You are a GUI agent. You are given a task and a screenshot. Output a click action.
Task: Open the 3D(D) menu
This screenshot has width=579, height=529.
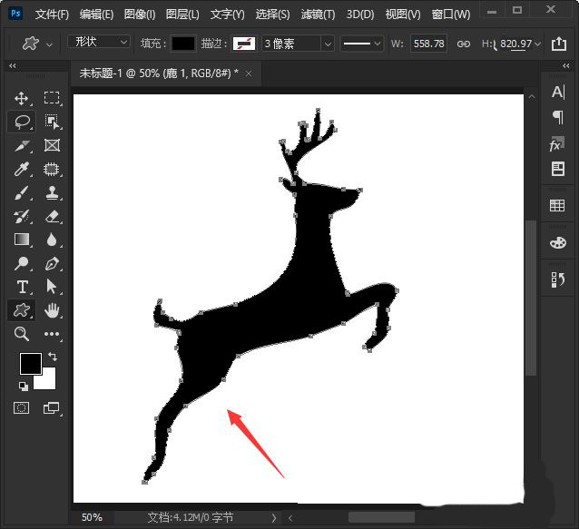[360, 15]
